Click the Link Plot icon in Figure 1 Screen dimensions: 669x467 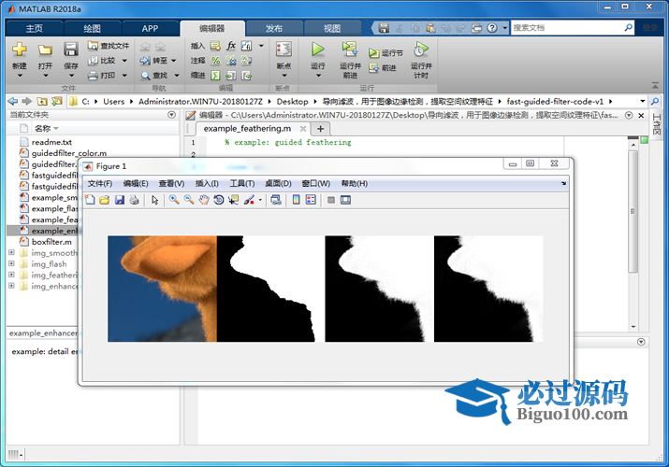coord(276,200)
